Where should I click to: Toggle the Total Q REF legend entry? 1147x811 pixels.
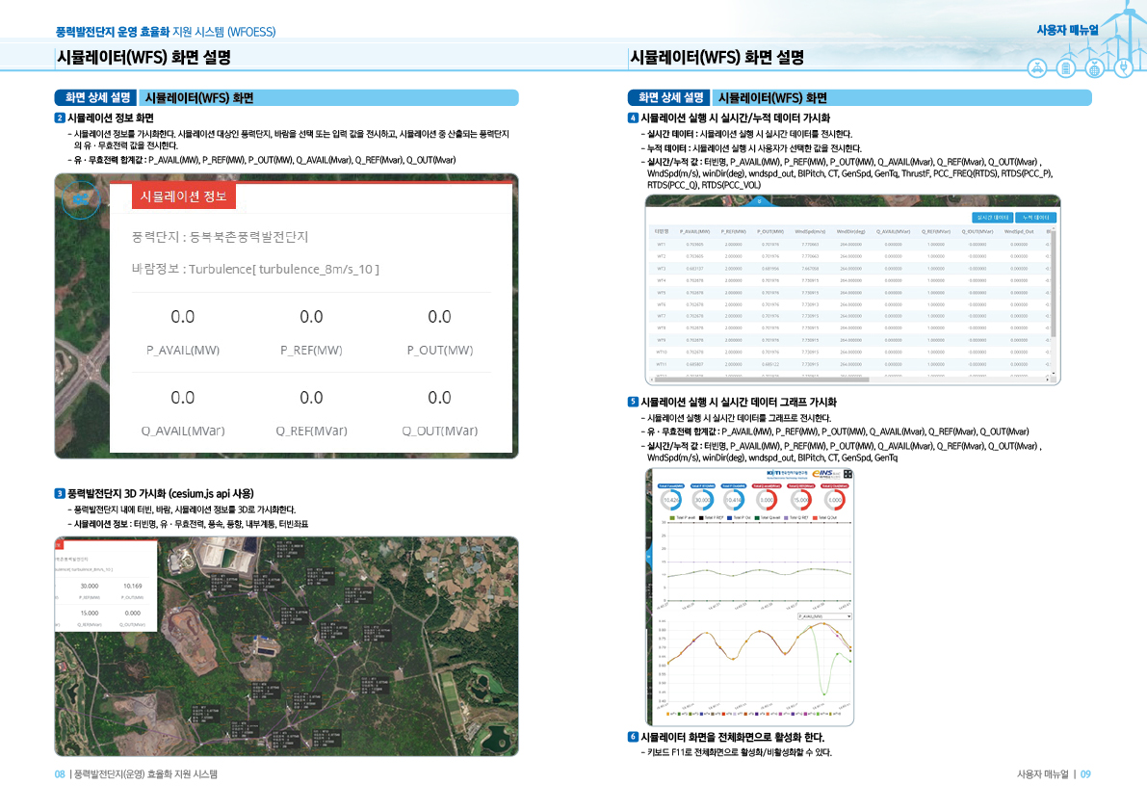point(796,518)
